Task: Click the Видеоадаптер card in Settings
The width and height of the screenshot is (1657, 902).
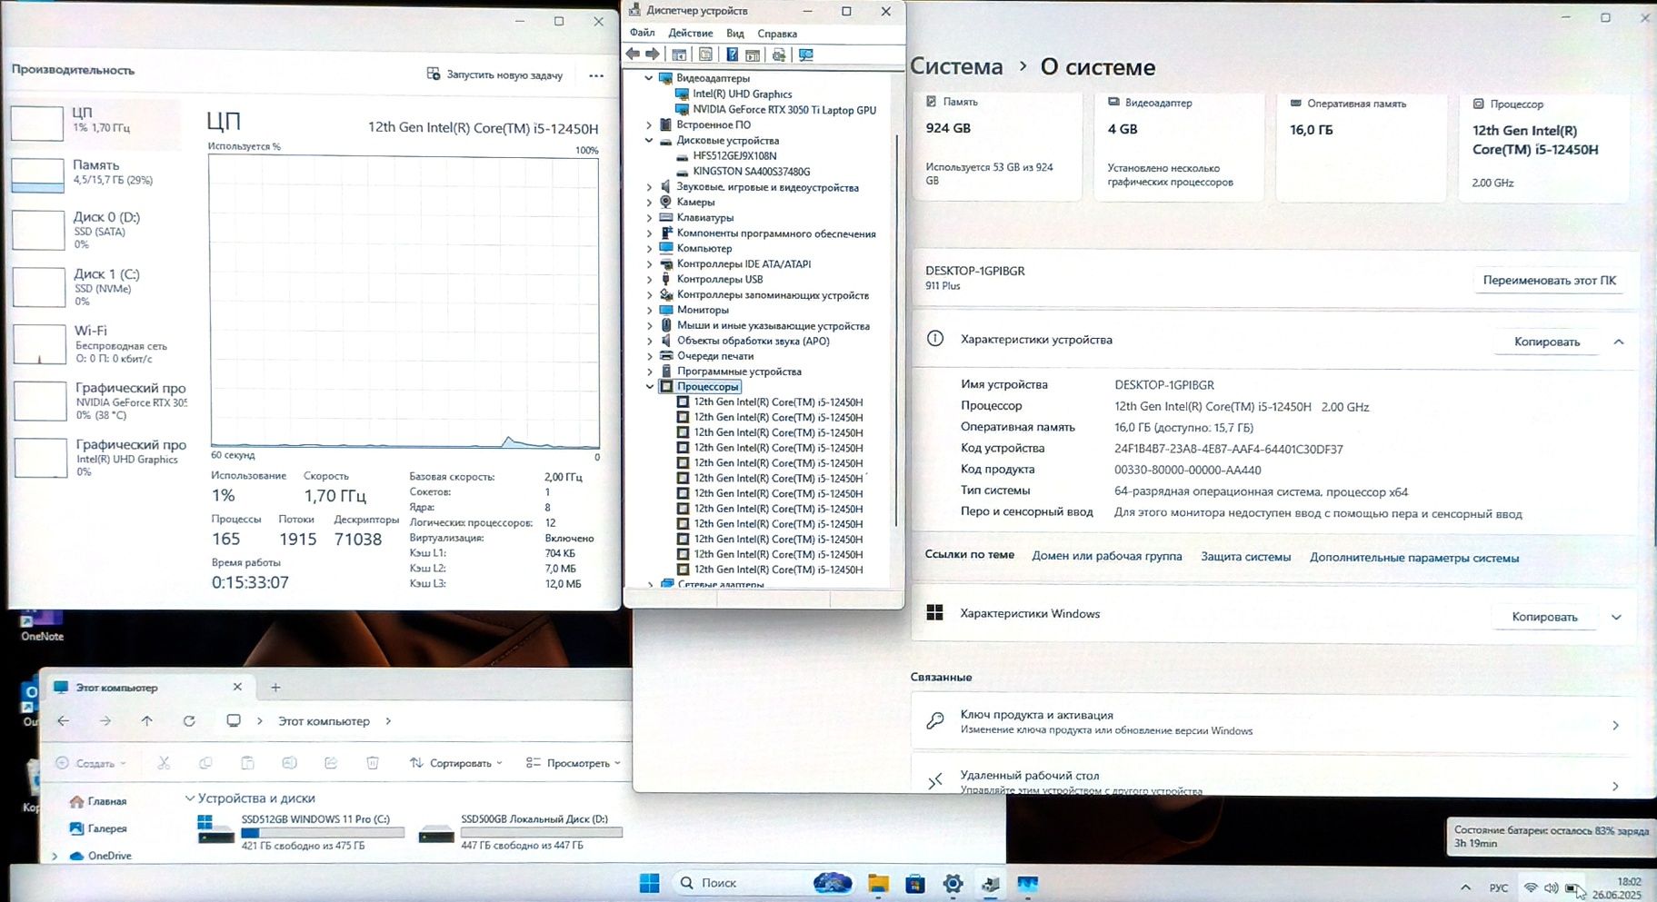Action: (1179, 145)
